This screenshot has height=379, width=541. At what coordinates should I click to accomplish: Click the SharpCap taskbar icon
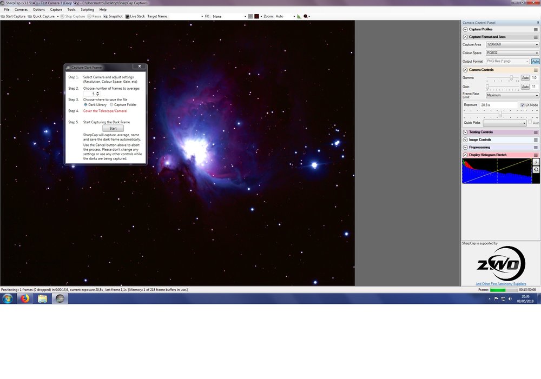click(60, 298)
